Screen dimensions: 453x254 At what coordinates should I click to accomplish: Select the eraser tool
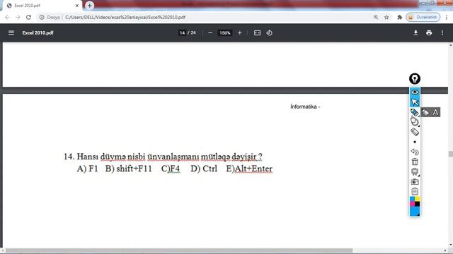(415, 132)
